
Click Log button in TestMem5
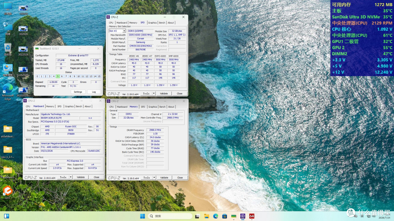(94, 92)
